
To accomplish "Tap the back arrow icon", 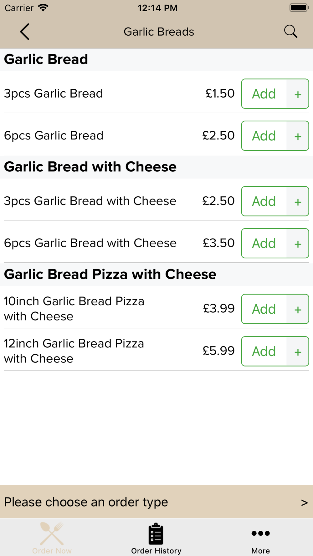I will point(25,32).
